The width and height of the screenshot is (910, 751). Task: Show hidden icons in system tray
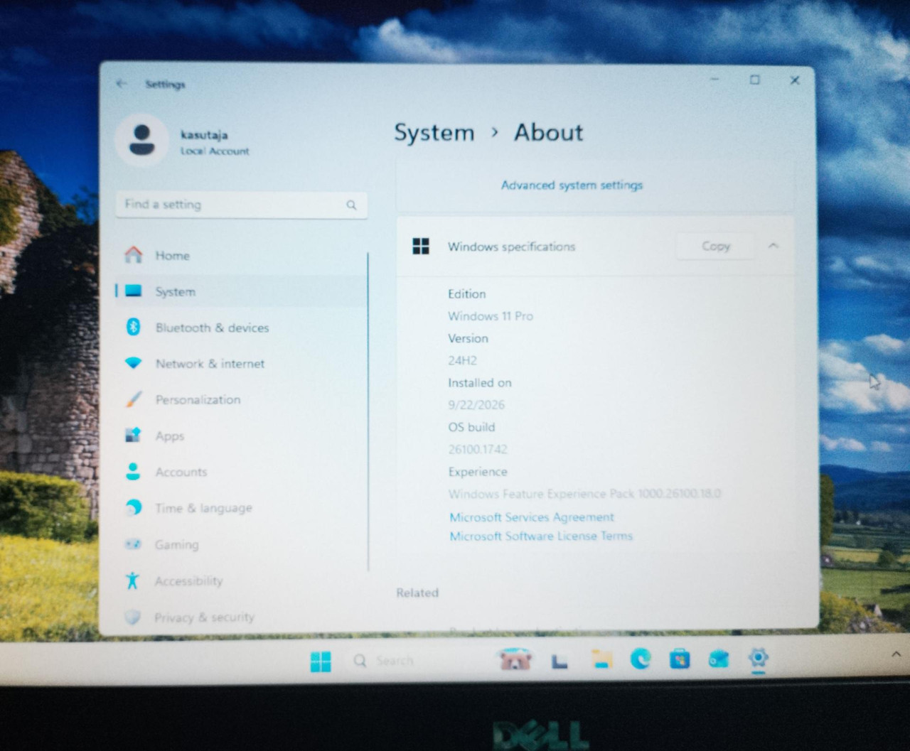point(896,654)
